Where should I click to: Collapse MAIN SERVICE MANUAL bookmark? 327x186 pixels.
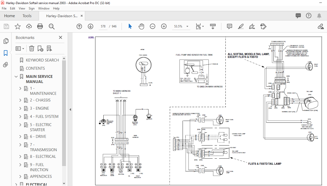tap(16, 77)
